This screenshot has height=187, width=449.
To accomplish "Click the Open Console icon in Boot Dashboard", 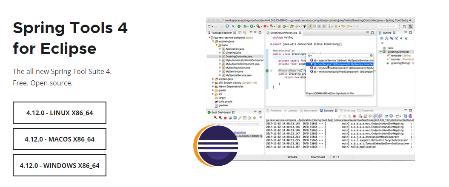I will (235, 118).
